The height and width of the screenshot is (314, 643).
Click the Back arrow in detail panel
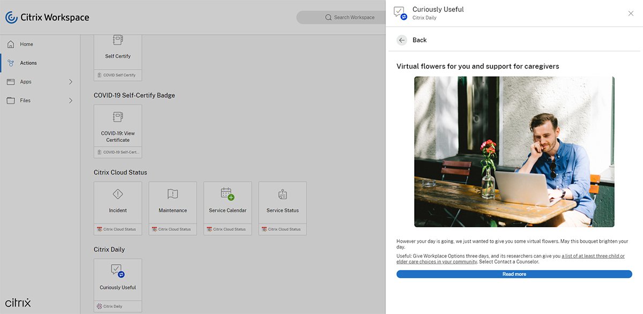click(x=402, y=40)
